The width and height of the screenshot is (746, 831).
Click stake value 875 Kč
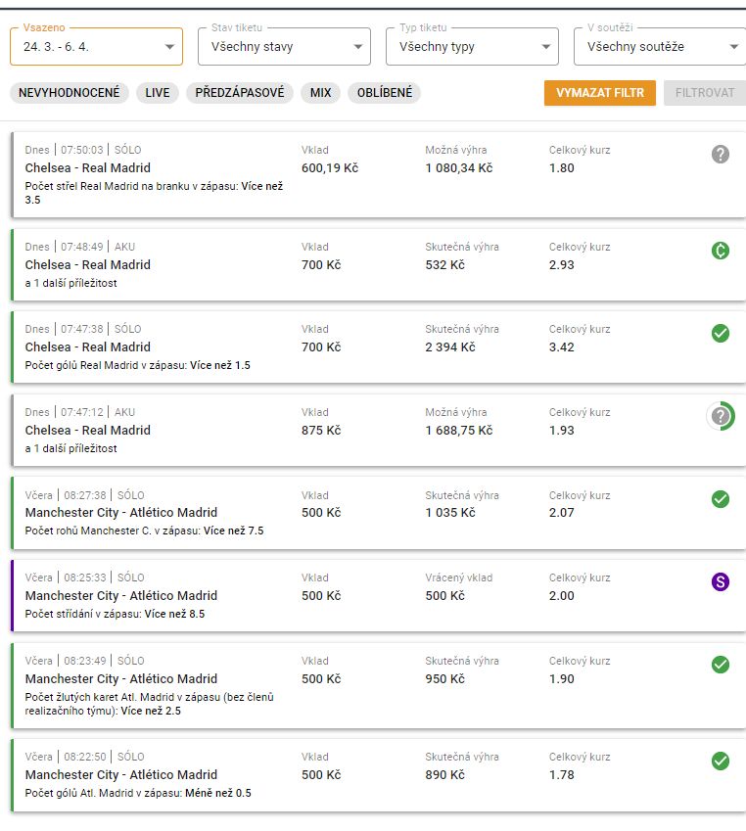click(x=321, y=430)
